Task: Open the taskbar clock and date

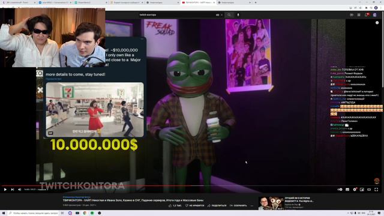Action: 371,213
